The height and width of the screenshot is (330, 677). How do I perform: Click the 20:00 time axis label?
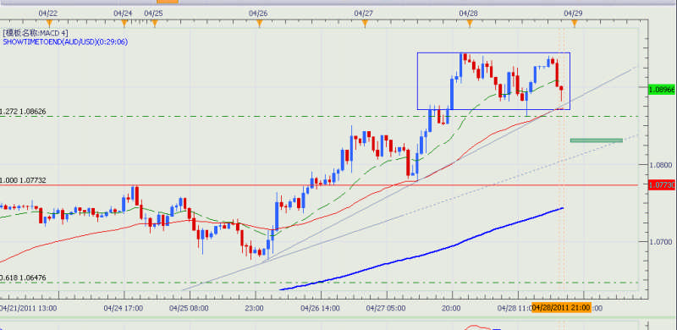coord(452,308)
